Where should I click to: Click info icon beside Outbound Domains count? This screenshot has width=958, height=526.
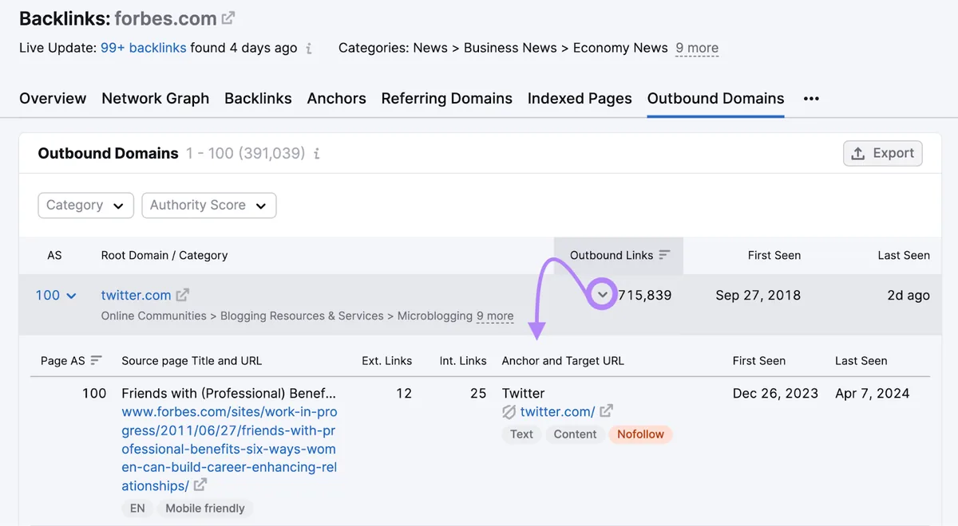316,154
